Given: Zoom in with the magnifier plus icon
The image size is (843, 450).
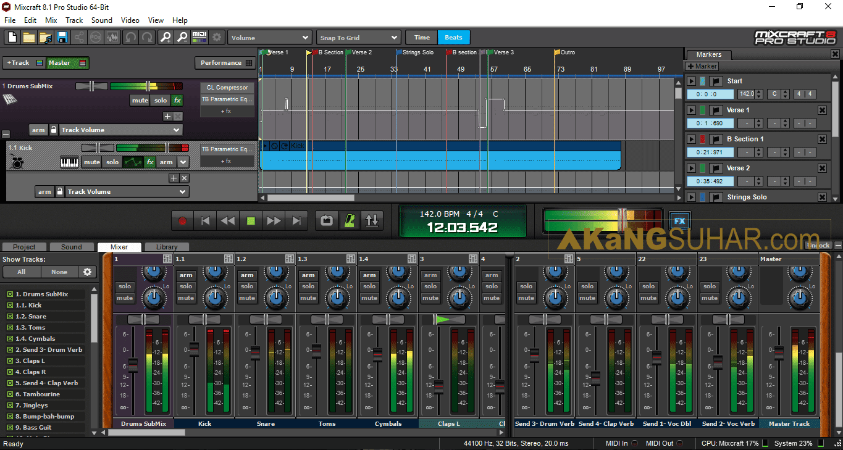Looking at the screenshot, I should point(166,38).
